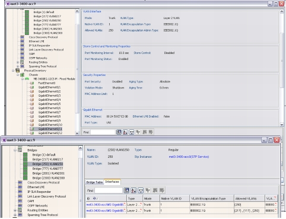Click Sort Table Values icon in Interfaces tab toolbar
Image resolution: width=286 pixels, height=219 pixels.
pyautogui.click(x=134, y=191)
